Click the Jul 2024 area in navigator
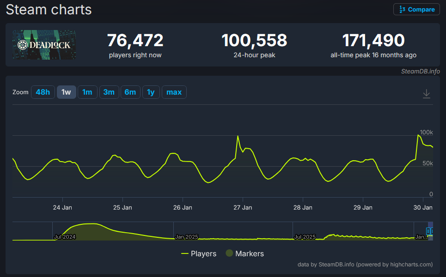Viewport: 446px width, 277px height. click(65, 237)
